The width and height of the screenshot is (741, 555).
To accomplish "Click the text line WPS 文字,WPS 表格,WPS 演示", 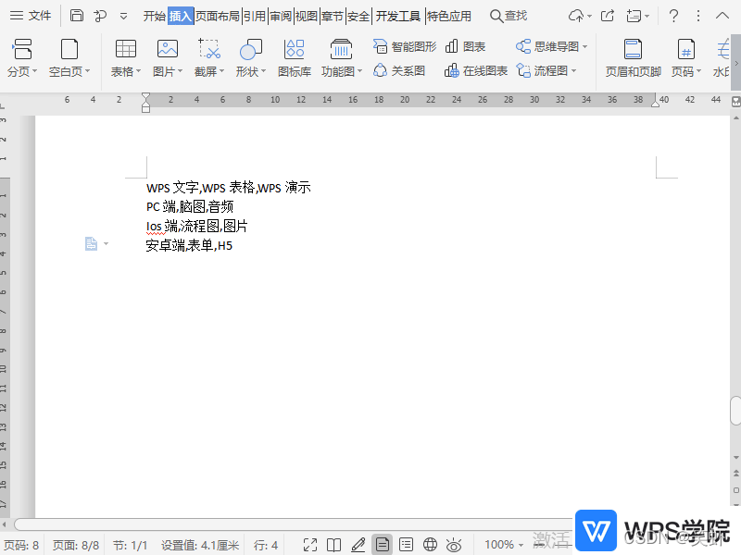I will (x=229, y=188).
